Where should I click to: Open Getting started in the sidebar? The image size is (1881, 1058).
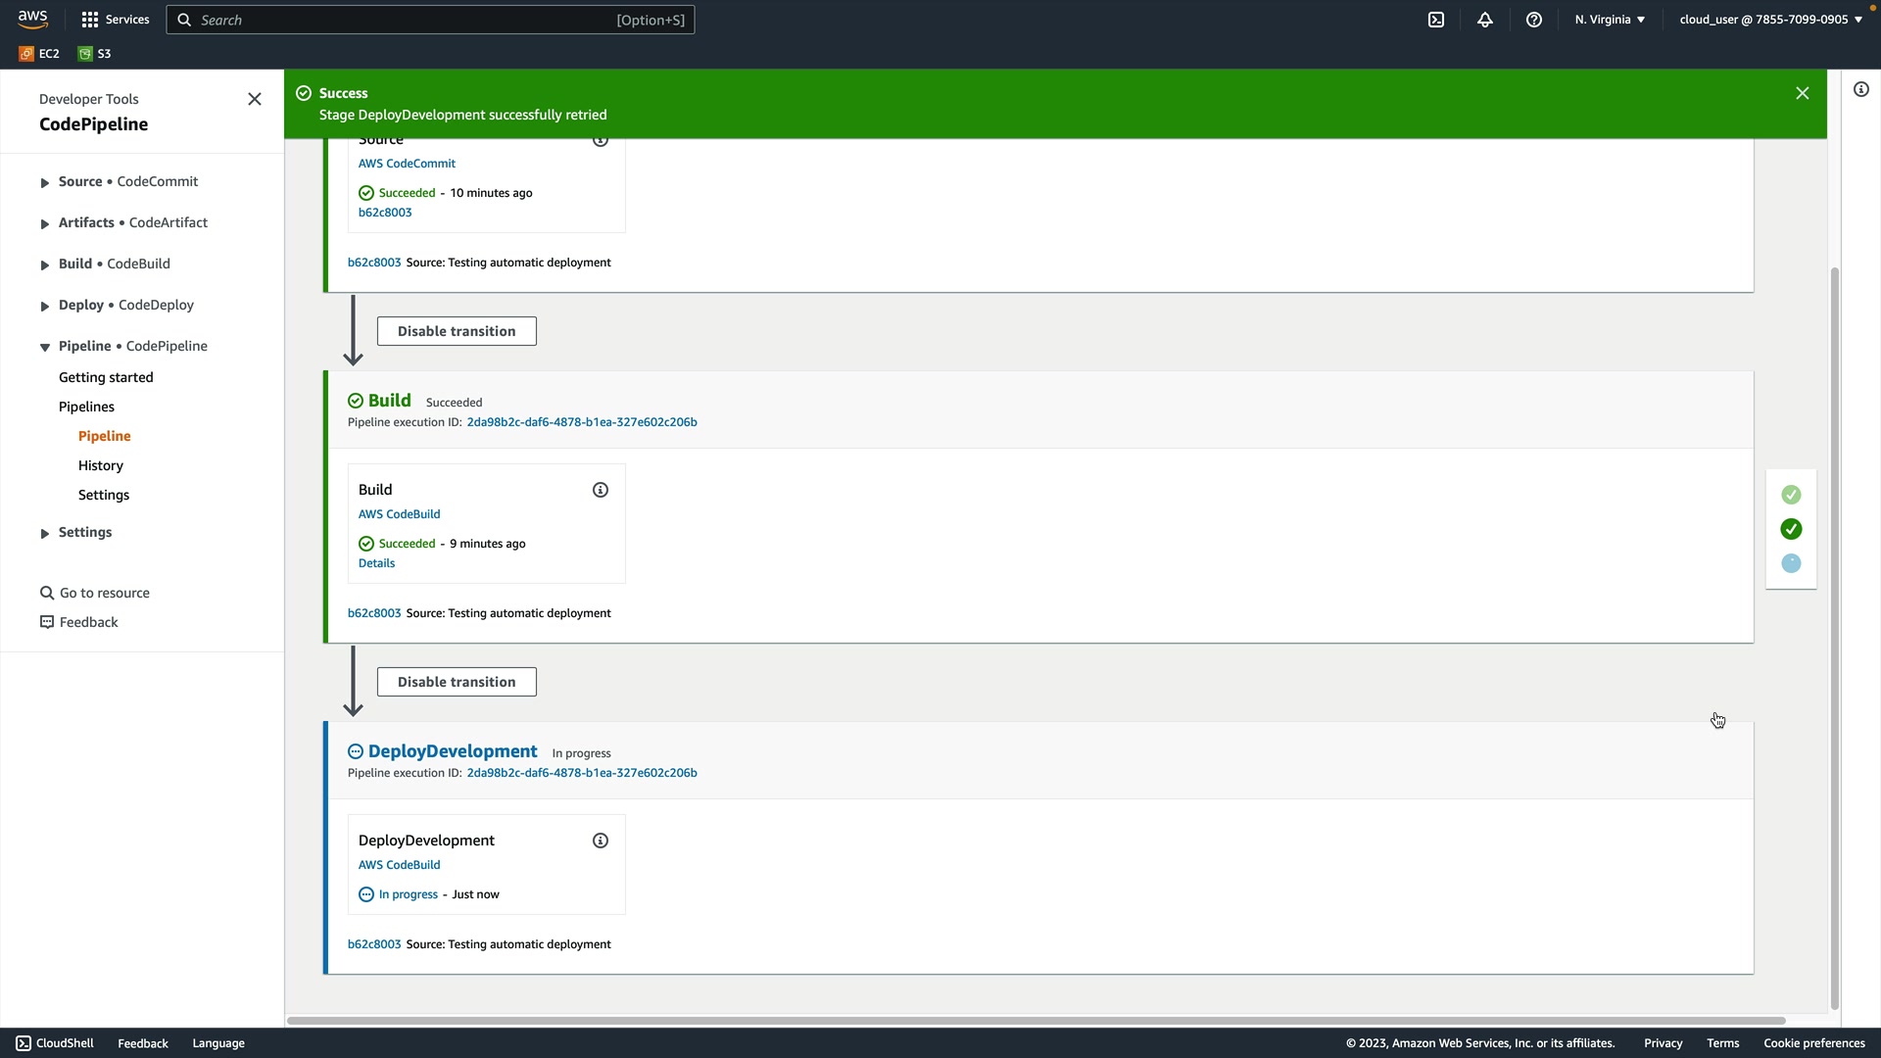[x=106, y=377]
